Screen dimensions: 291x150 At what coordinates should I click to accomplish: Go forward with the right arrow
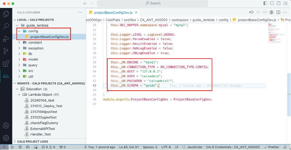(92, 3)
